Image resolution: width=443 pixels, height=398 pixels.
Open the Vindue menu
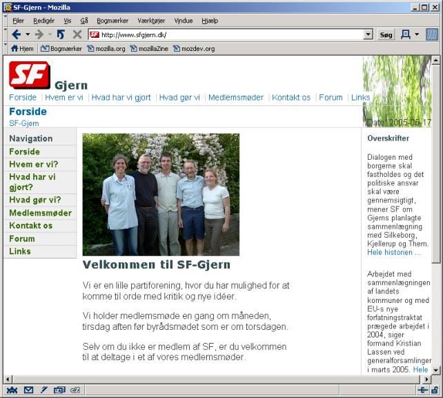(184, 21)
